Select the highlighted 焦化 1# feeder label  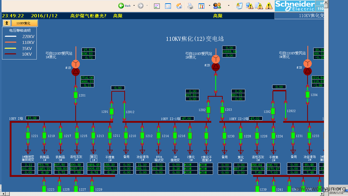tap(93, 158)
